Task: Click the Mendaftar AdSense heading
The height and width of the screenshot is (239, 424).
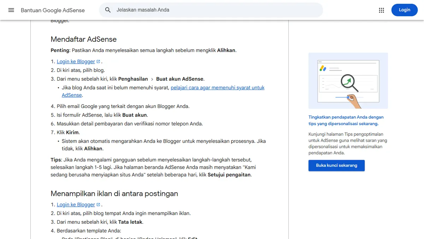Action: point(84,39)
